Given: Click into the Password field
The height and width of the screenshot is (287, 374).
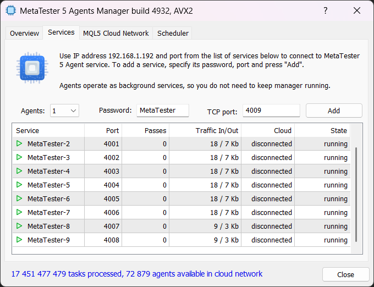Looking at the screenshot, I should point(163,111).
